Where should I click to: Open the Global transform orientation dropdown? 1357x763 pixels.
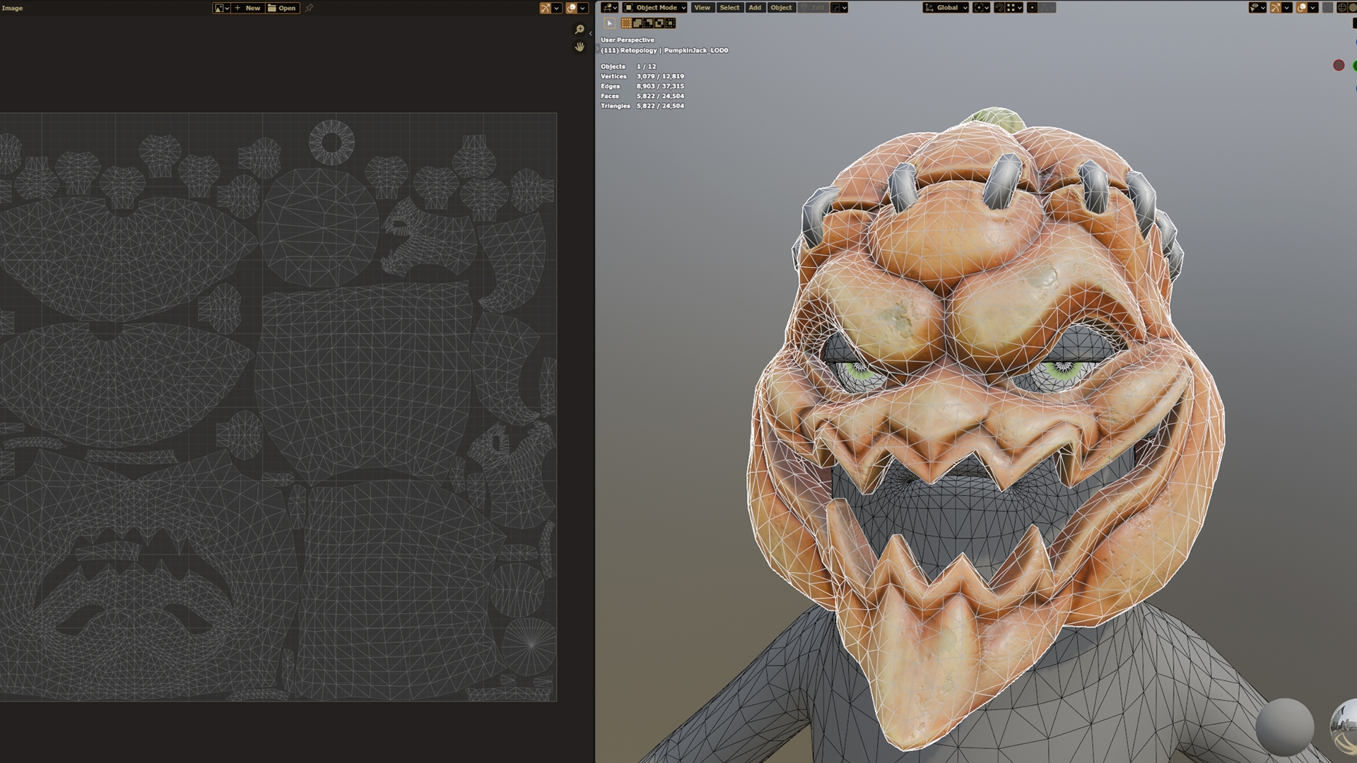(946, 8)
